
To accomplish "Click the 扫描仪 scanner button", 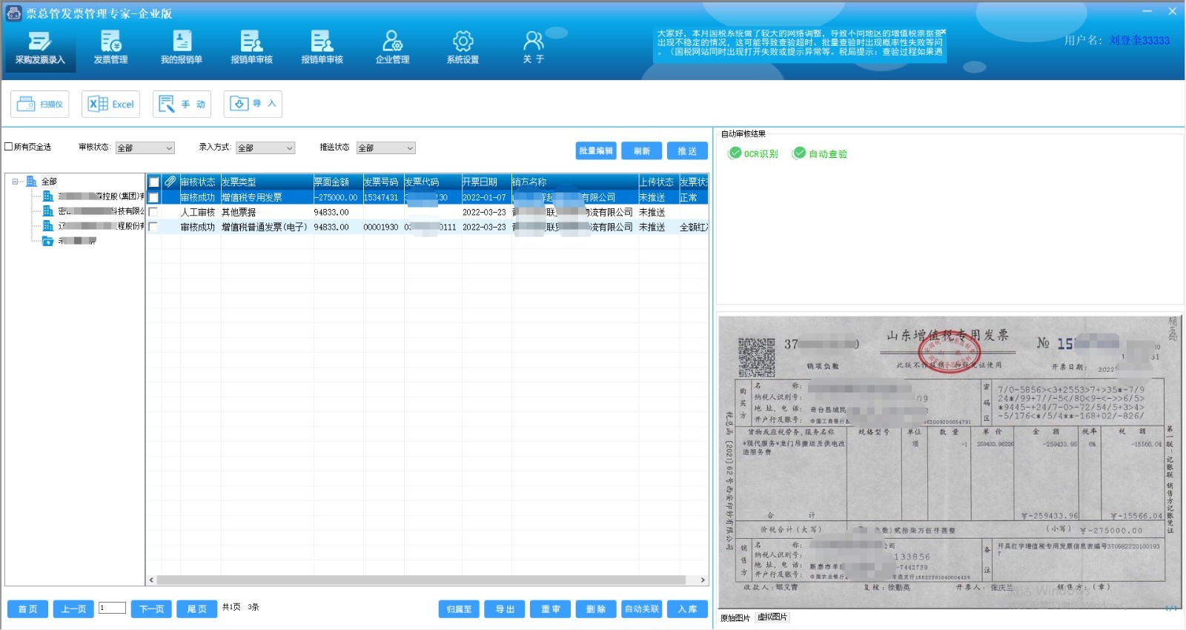I will coord(40,105).
